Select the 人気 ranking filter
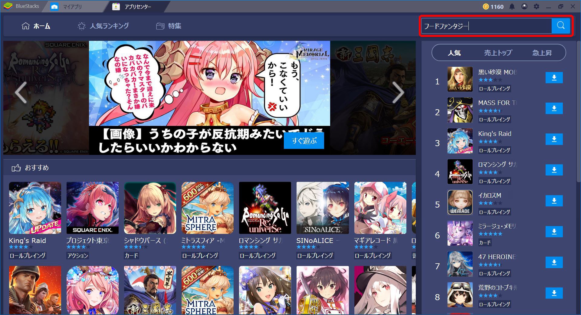 454,53
